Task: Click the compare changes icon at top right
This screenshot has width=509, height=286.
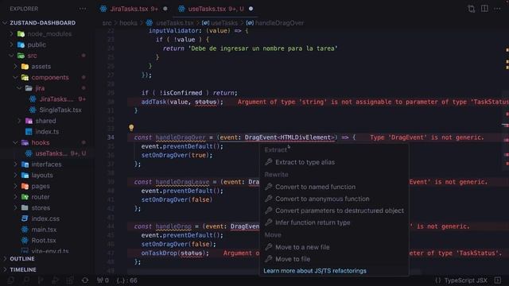Action: (x=472, y=9)
